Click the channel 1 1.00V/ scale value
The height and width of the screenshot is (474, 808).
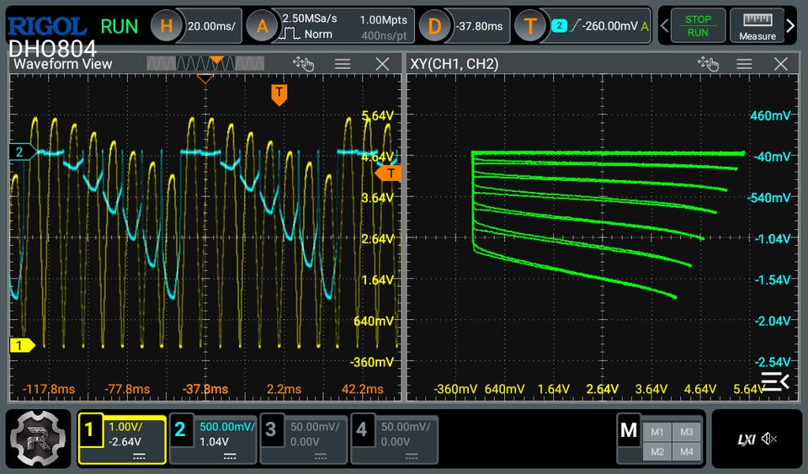point(125,427)
